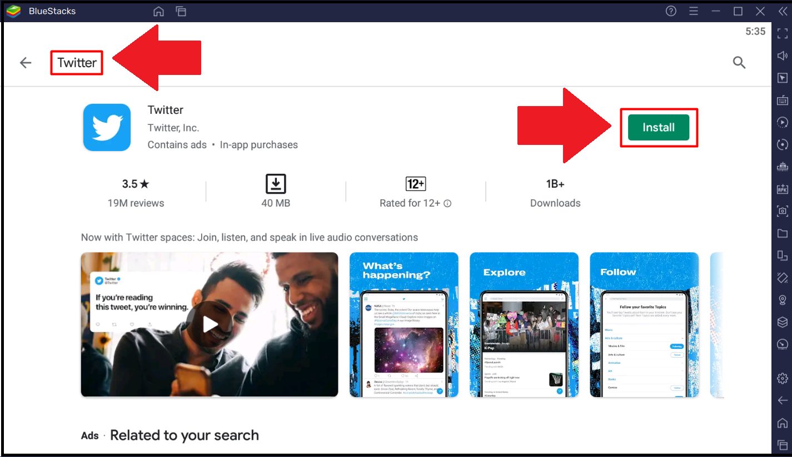Take a screenshot with camera icon
This screenshot has height=457, width=792.
click(x=783, y=211)
